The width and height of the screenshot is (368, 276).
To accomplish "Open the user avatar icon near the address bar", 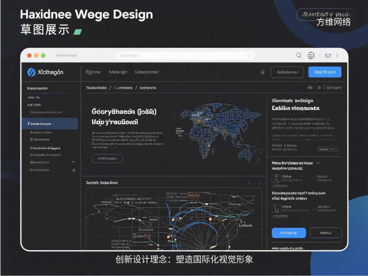I will tap(310, 55).
